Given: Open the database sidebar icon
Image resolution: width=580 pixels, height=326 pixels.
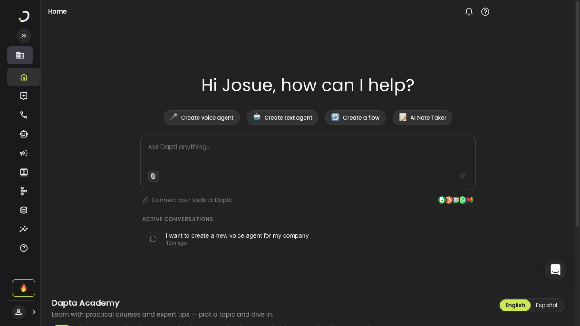Looking at the screenshot, I should 24,210.
